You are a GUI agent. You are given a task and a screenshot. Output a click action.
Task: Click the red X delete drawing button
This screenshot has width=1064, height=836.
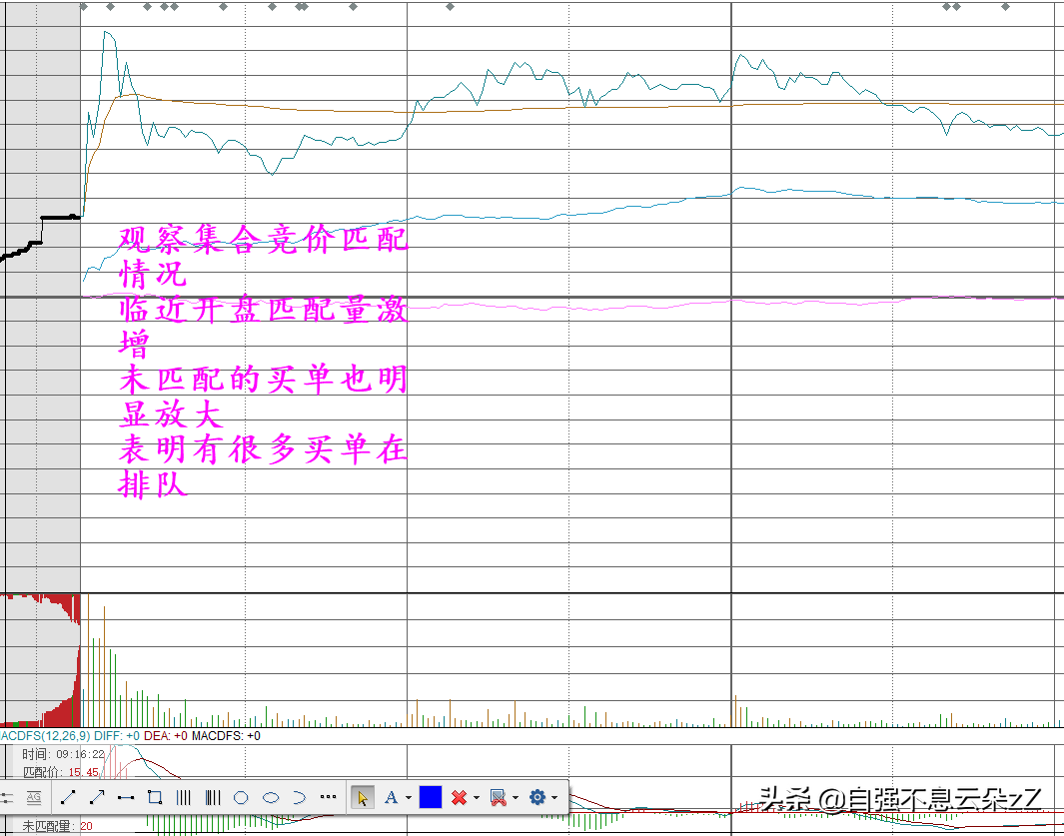point(459,797)
